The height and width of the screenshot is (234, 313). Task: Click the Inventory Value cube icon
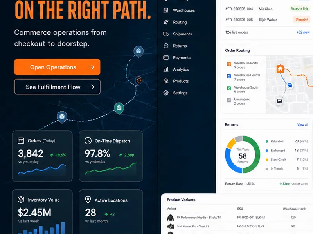point(21,199)
